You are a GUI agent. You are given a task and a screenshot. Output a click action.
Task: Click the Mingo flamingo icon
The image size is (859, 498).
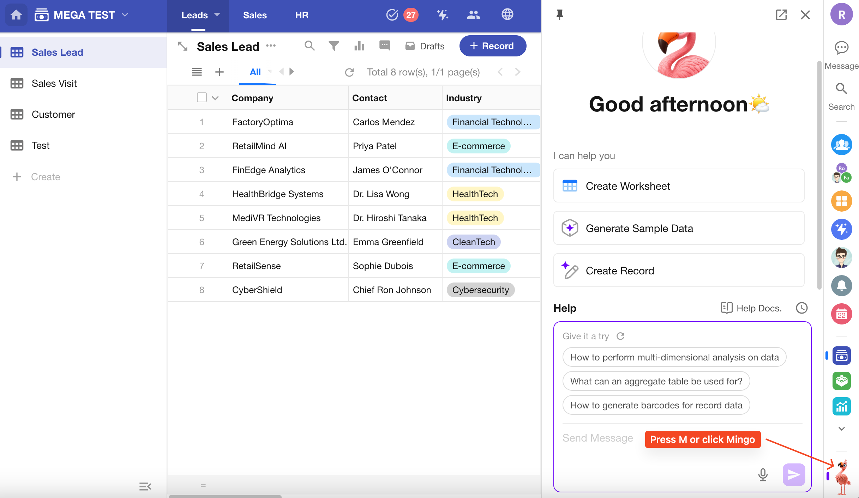(842, 476)
